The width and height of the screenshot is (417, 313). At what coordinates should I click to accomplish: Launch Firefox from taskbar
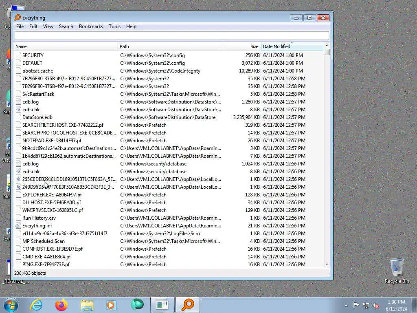click(x=61, y=305)
